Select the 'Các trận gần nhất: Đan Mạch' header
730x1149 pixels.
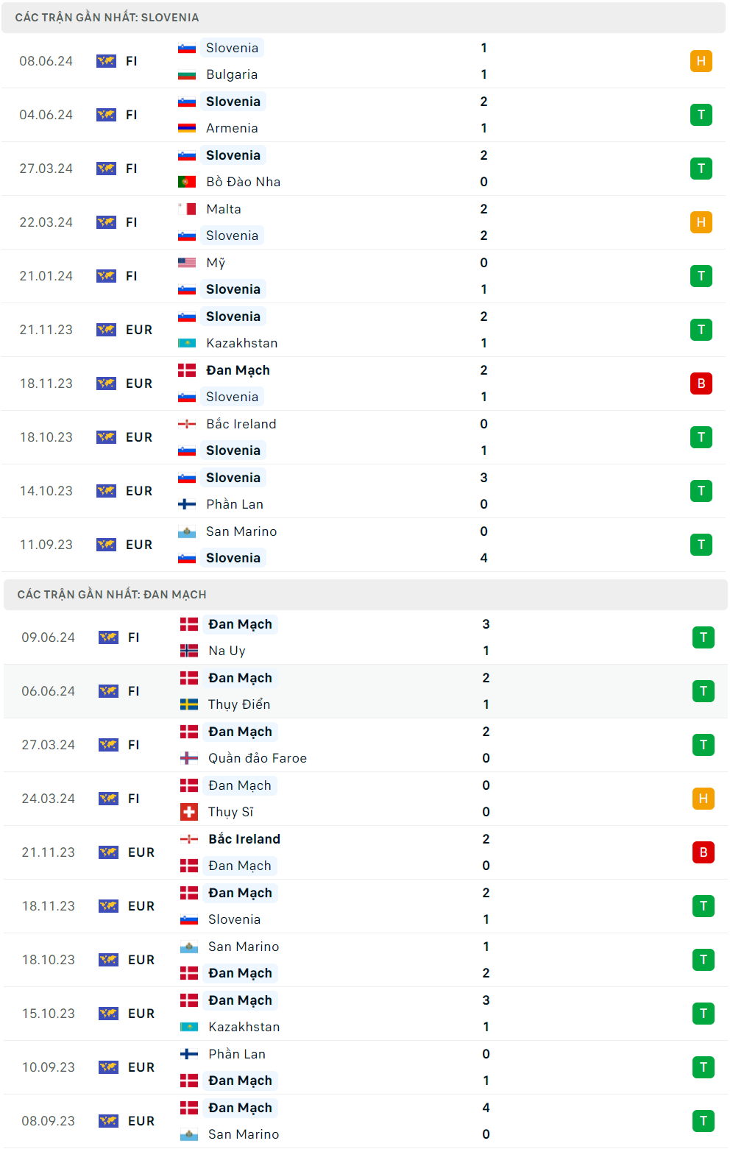coord(112,595)
